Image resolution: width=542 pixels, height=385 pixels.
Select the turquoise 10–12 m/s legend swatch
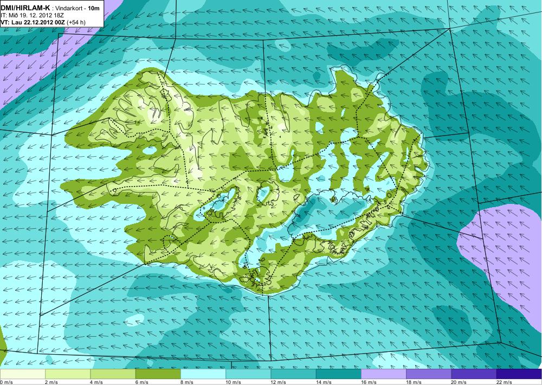[x=248, y=374]
